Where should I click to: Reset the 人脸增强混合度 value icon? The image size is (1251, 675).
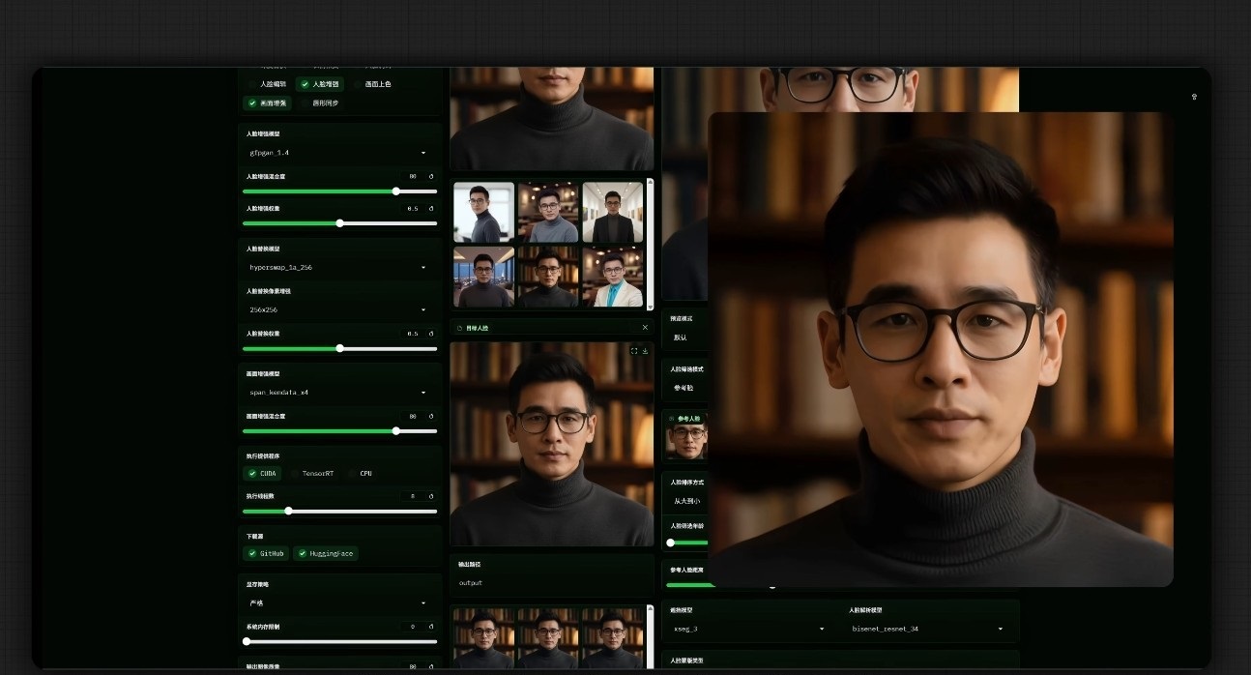click(431, 177)
